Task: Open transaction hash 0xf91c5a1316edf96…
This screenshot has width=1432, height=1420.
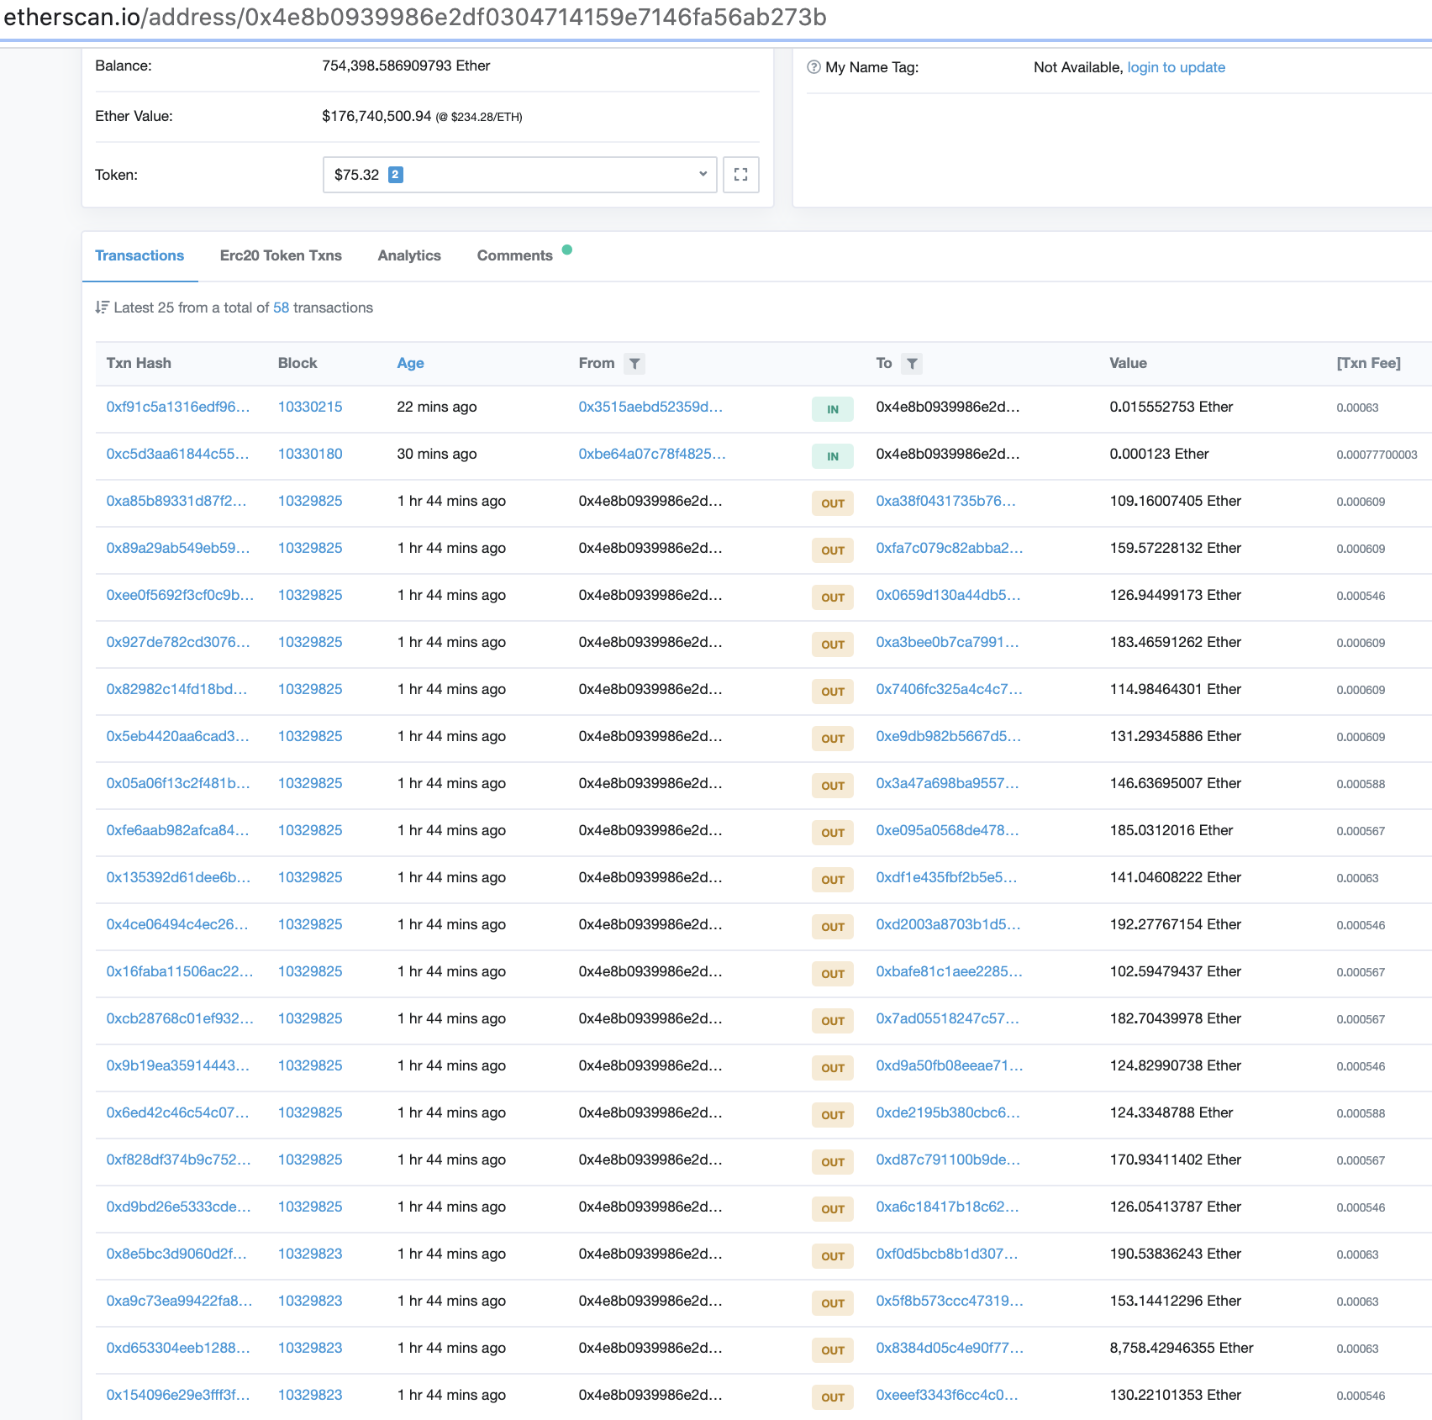Action: coord(178,407)
